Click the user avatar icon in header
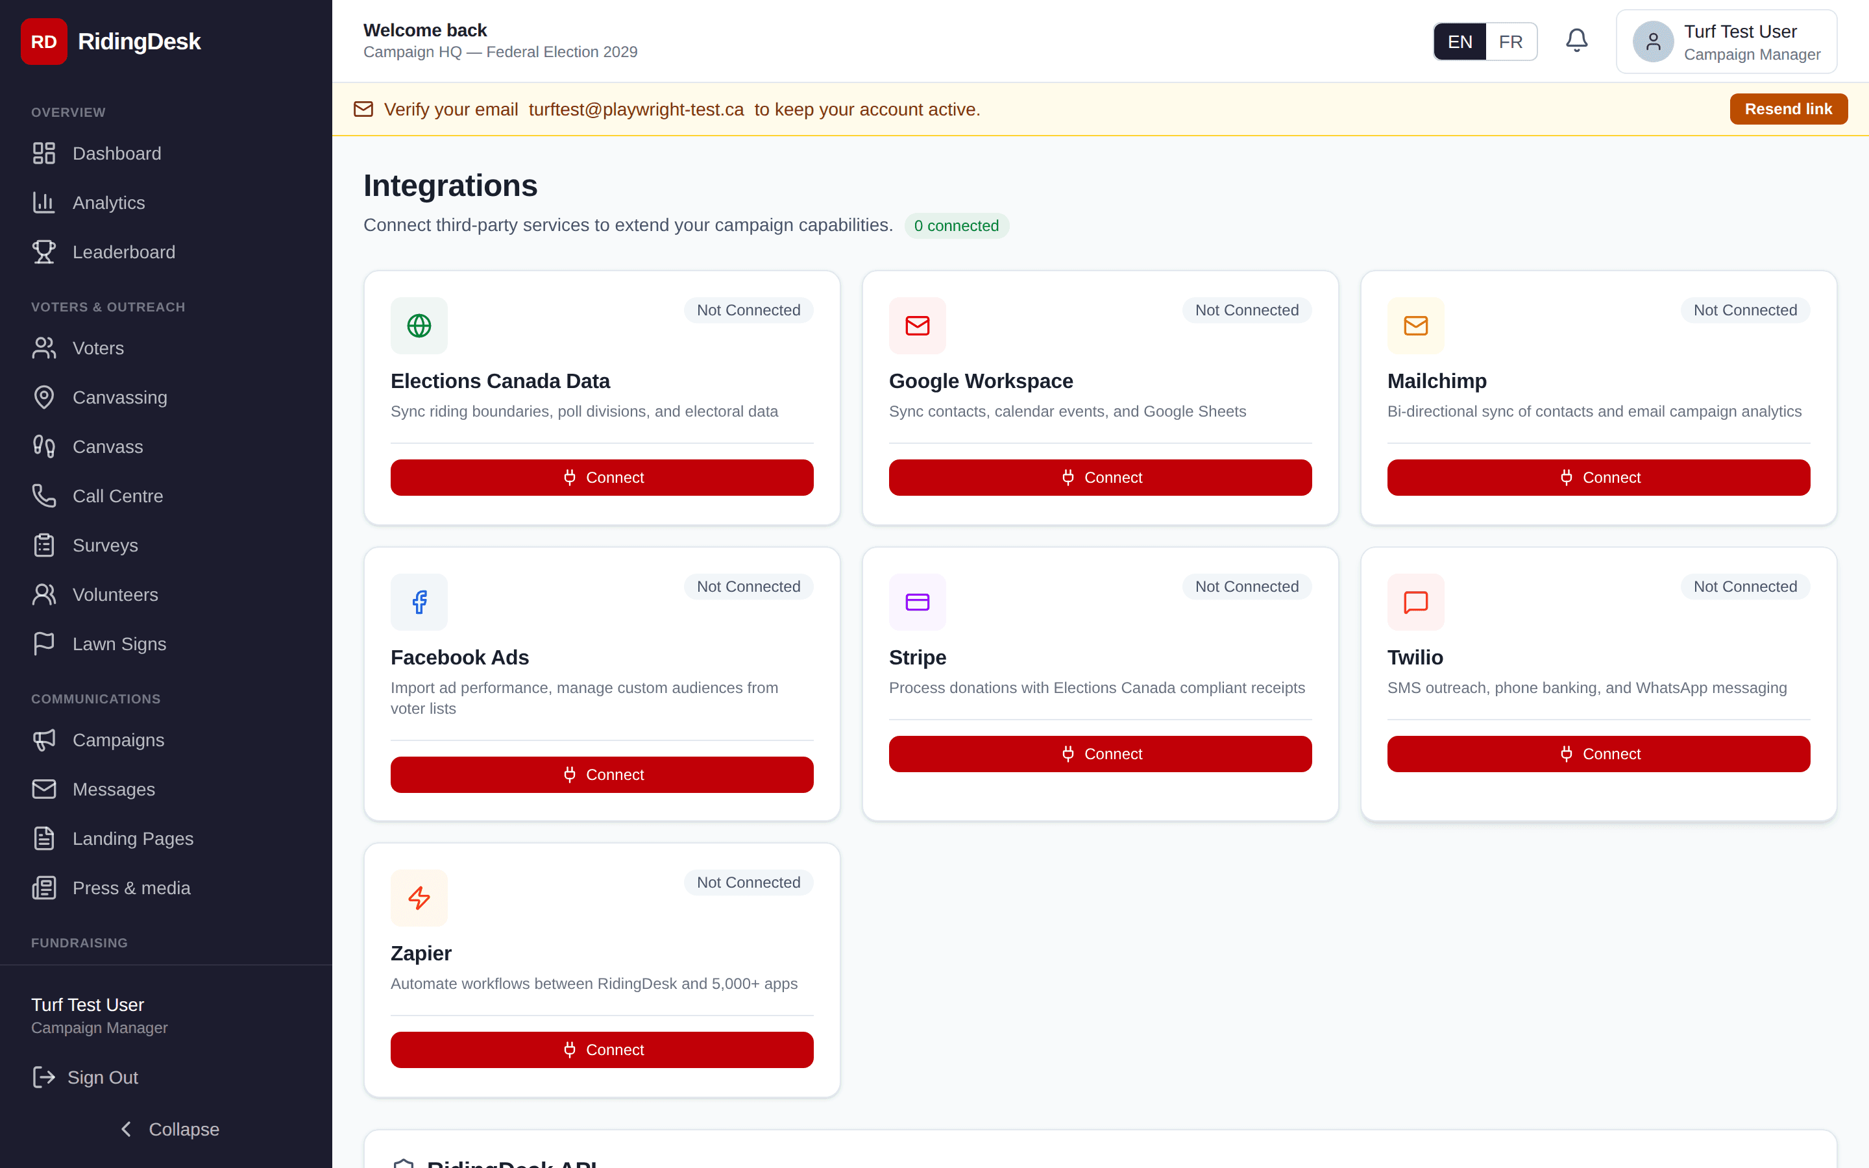Image resolution: width=1869 pixels, height=1168 pixels. pos(1653,42)
